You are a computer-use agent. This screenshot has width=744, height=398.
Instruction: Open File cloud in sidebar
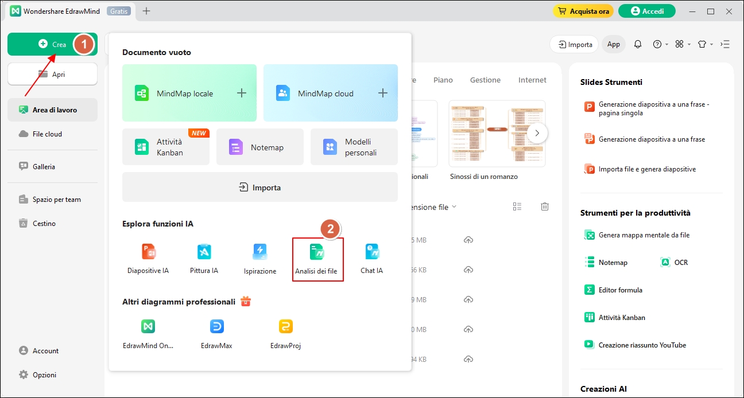52,134
